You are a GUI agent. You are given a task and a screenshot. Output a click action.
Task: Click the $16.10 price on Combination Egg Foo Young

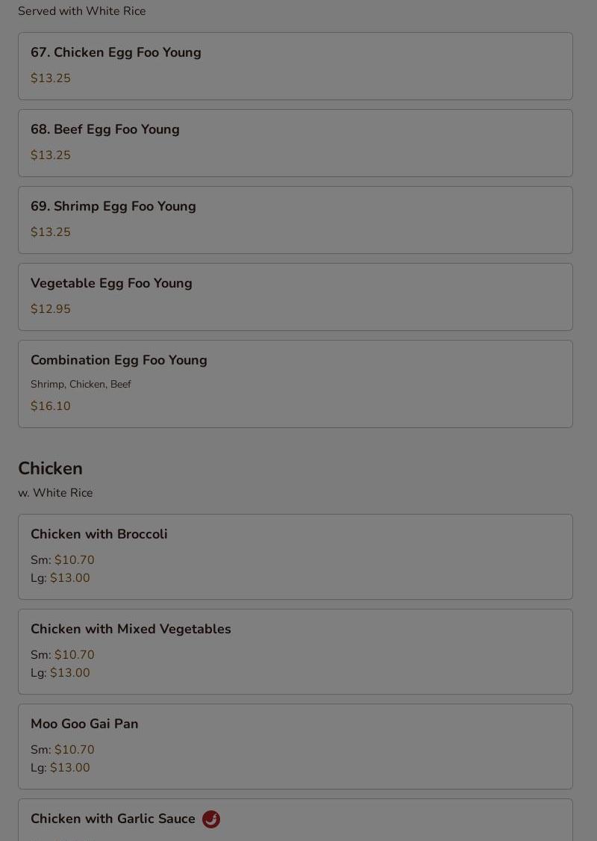(51, 406)
